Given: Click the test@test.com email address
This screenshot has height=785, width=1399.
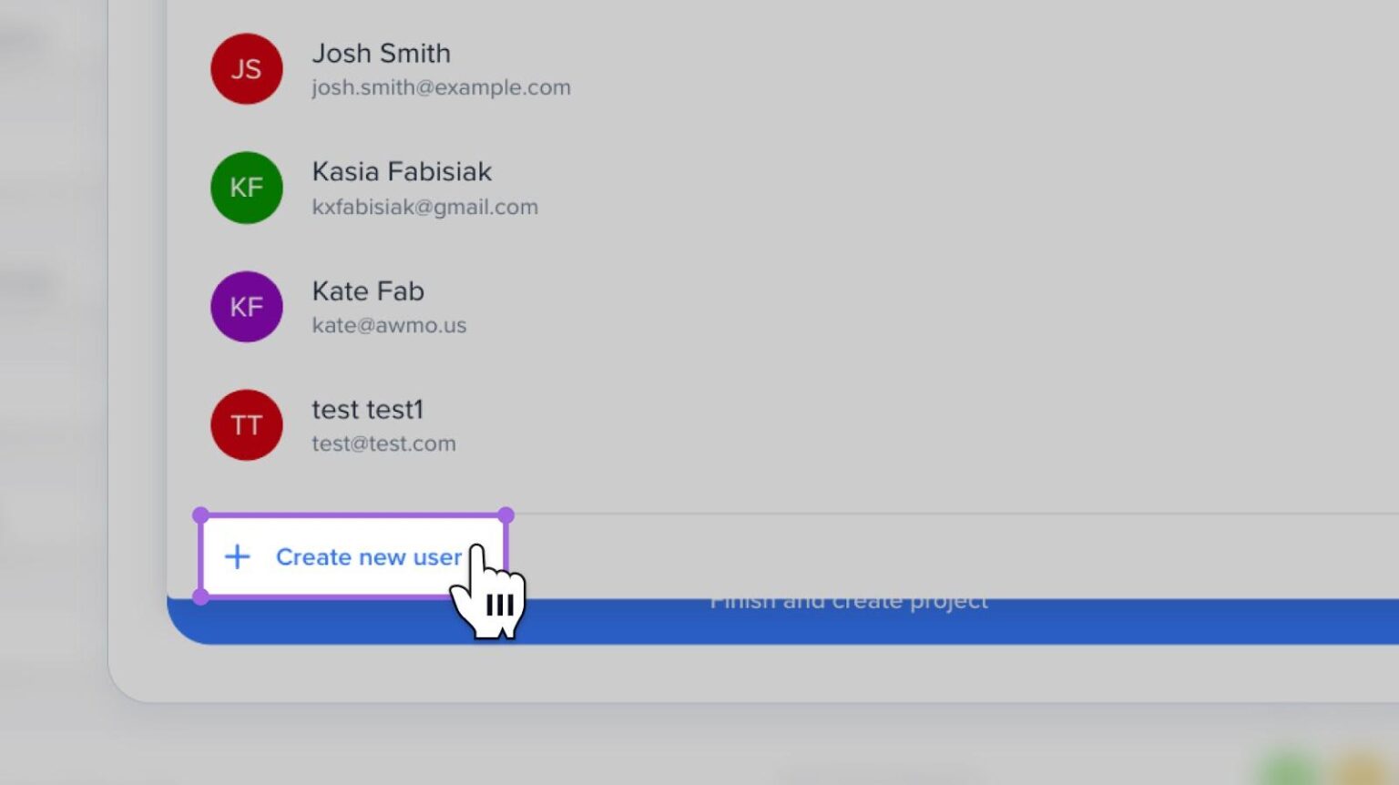Looking at the screenshot, I should 383,444.
